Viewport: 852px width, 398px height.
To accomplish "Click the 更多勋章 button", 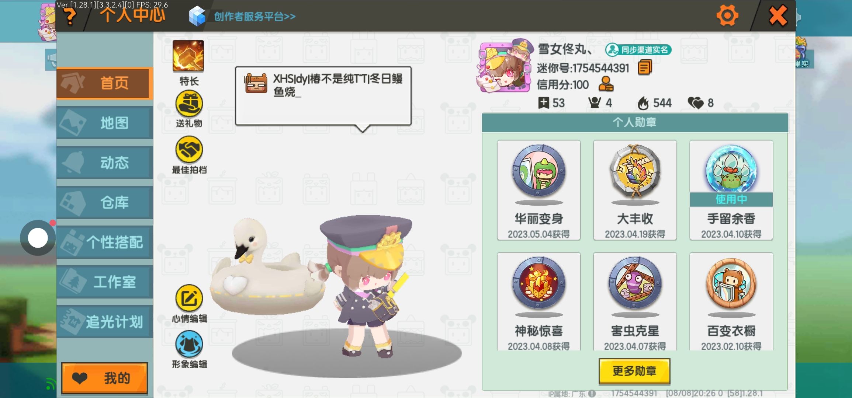I will (x=634, y=371).
